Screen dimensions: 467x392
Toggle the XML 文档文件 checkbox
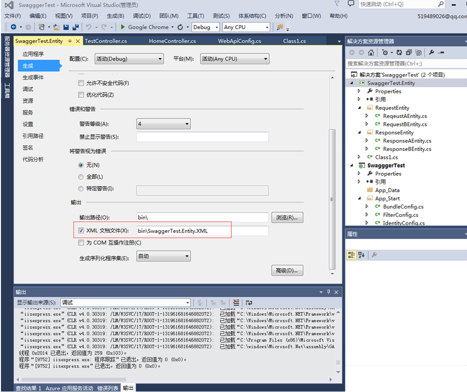81,231
